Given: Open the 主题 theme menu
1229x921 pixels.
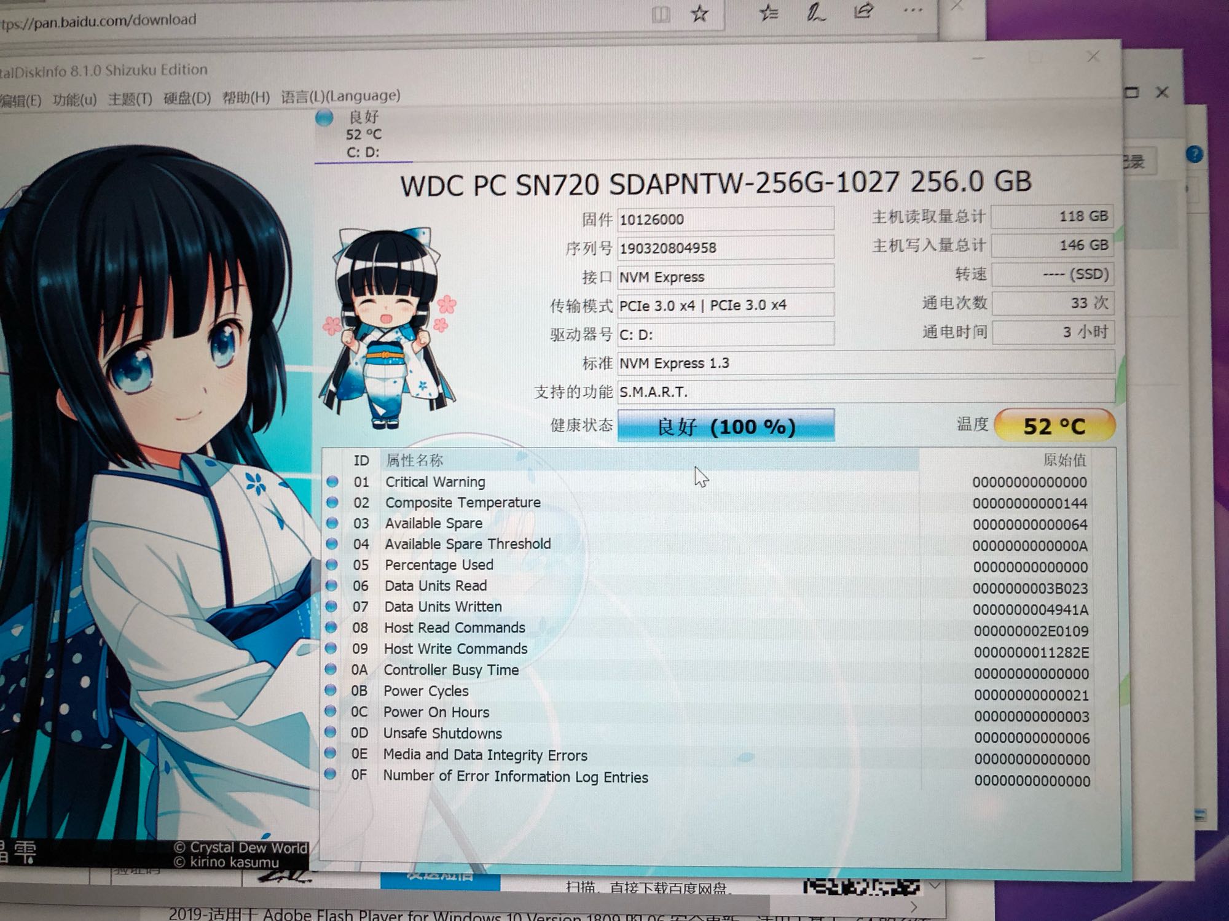Looking at the screenshot, I should 130,99.
